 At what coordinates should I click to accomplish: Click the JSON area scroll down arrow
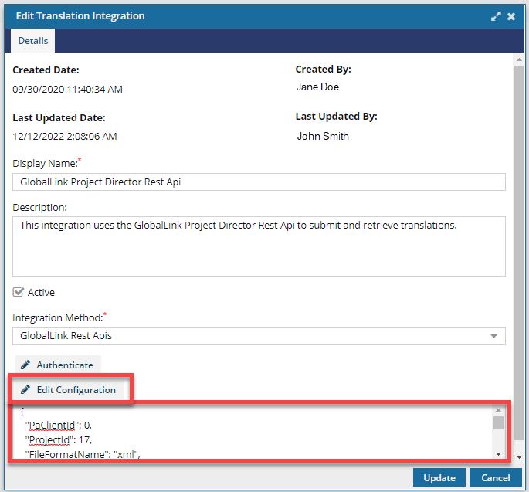point(498,454)
